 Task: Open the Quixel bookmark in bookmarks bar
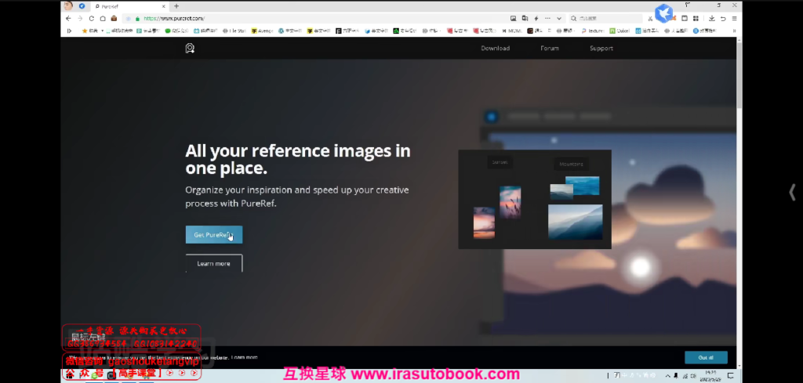point(620,31)
